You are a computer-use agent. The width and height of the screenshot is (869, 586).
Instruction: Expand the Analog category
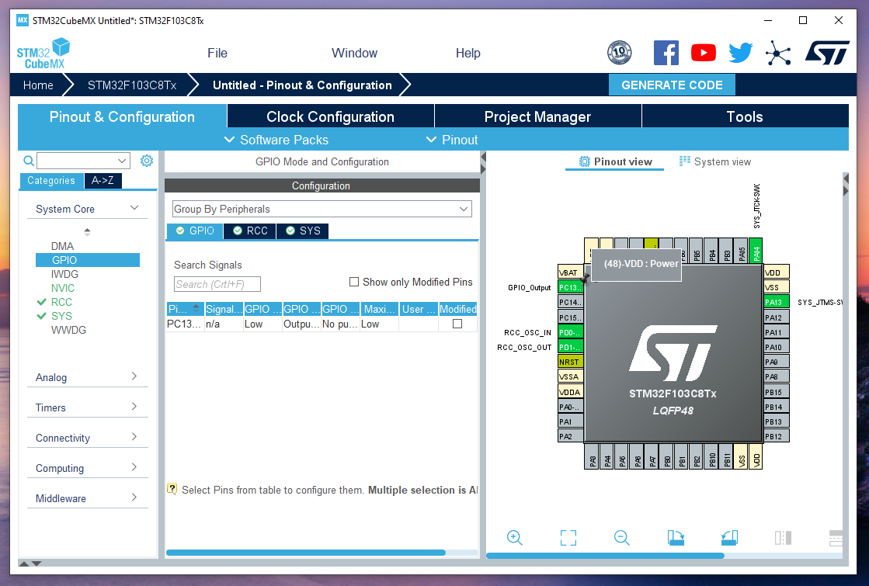point(134,376)
